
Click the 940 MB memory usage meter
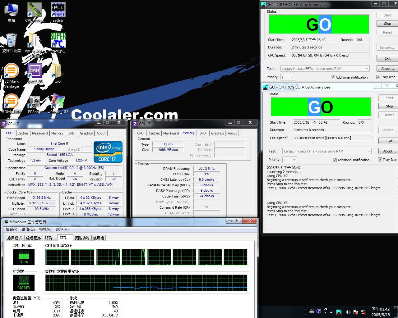[x=24, y=283]
